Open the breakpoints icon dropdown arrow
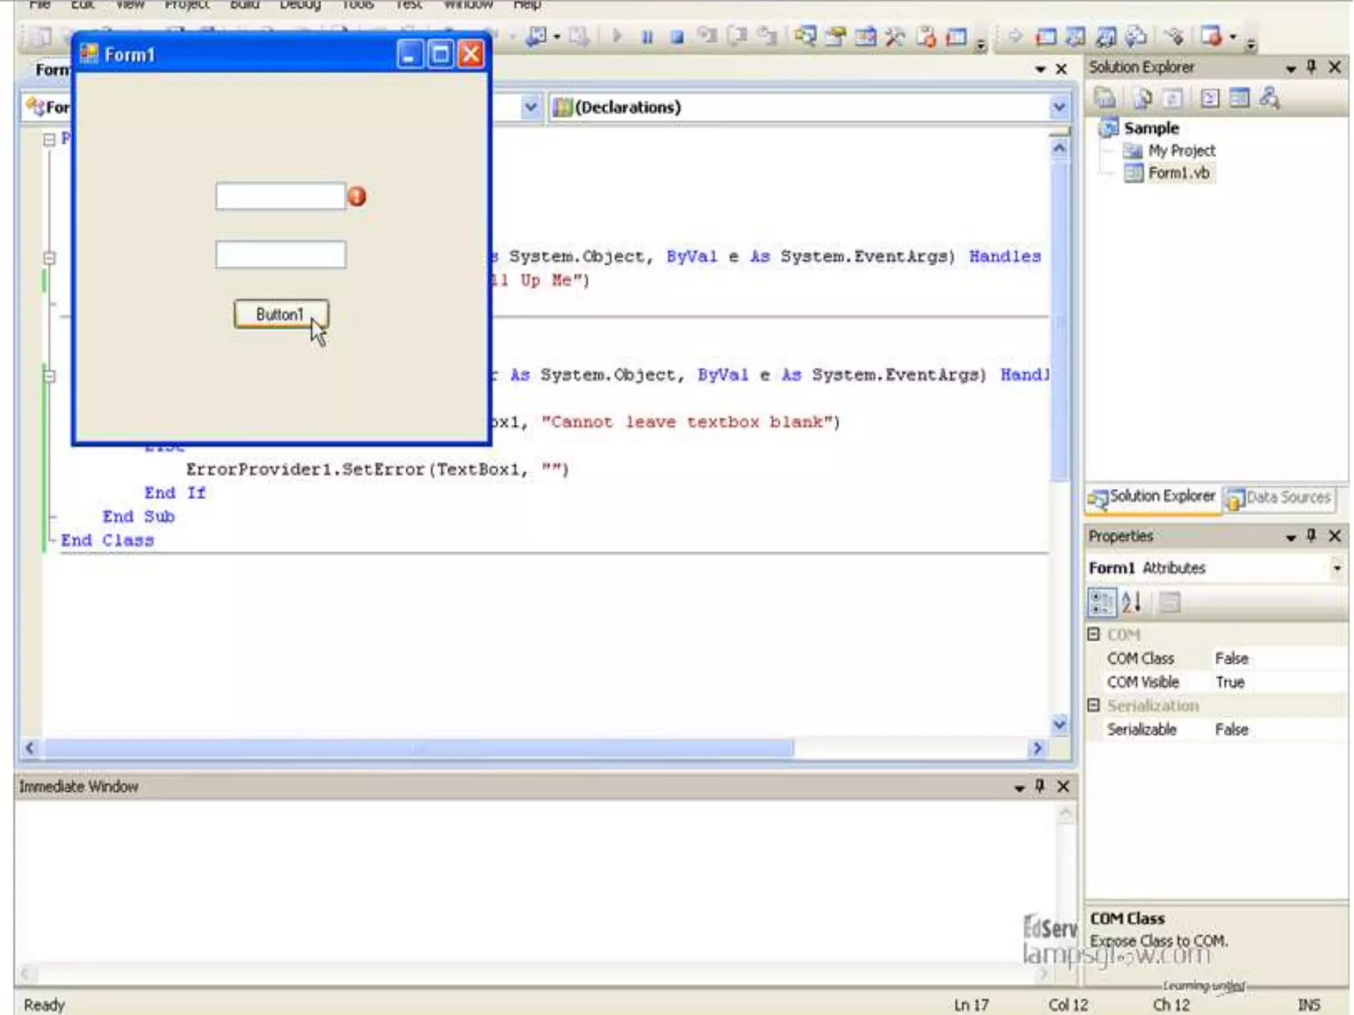1354x1015 pixels. [1233, 36]
